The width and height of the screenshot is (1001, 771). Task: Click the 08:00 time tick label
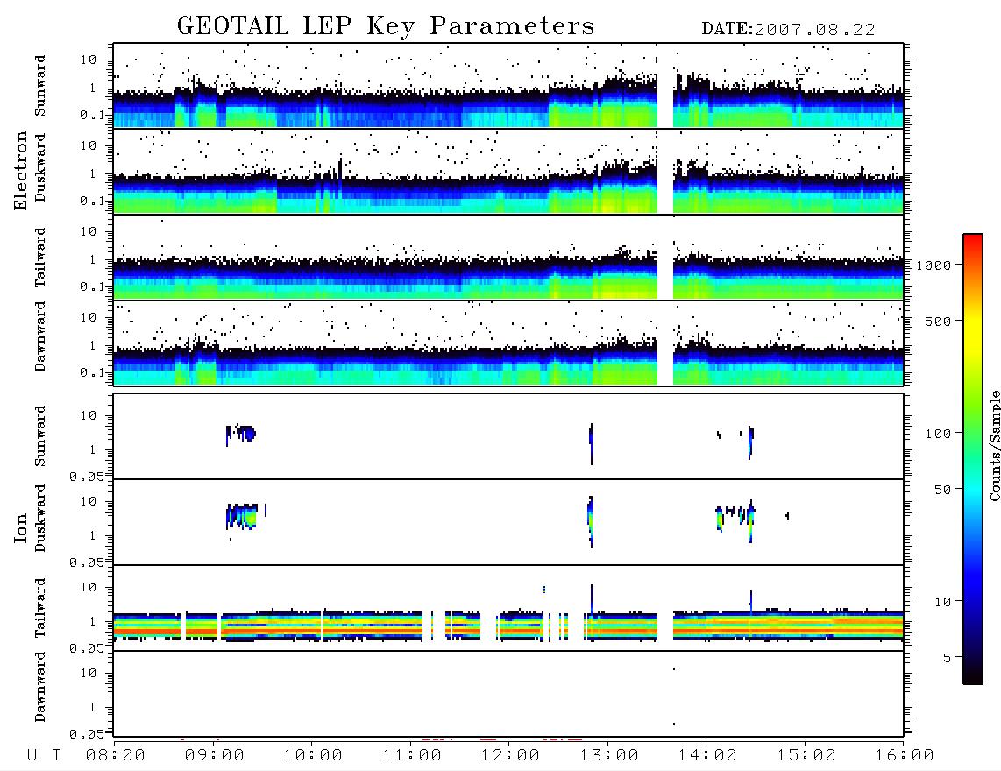[x=116, y=756]
